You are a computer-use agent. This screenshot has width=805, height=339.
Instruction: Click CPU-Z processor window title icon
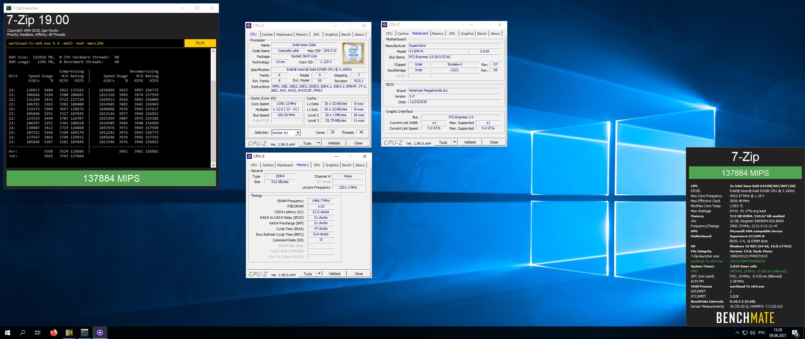click(249, 26)
